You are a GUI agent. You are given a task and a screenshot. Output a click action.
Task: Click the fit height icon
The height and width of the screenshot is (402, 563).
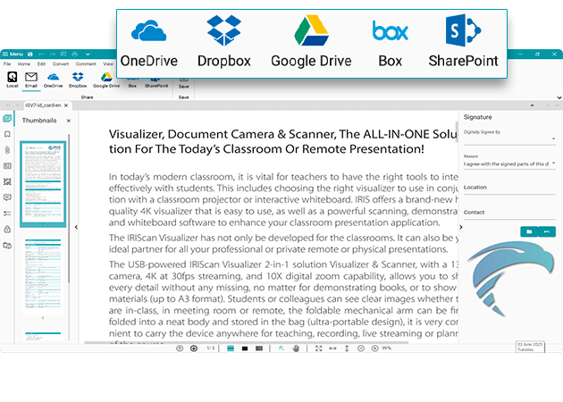point(347,348)
